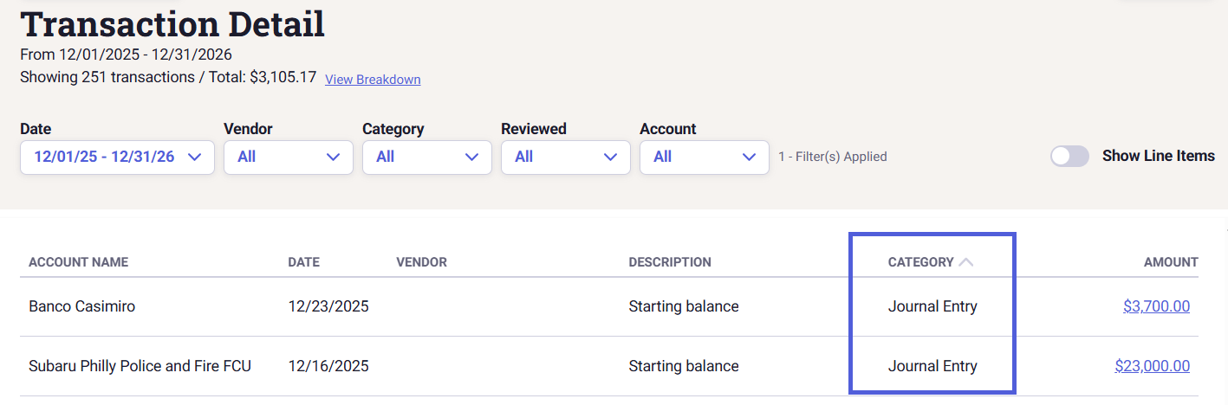Expand the Category filter dropdown
This screenshot has height=405, width=1228.
[x=426, y=157]
